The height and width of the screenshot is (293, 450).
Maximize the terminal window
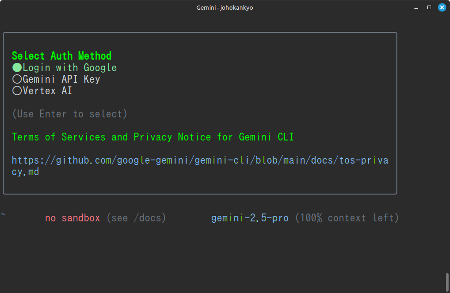point(429,7)
